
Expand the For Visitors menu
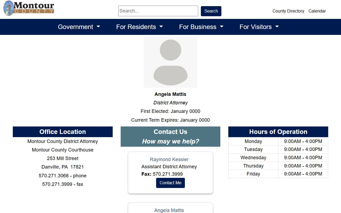click(x=259, y=27)
